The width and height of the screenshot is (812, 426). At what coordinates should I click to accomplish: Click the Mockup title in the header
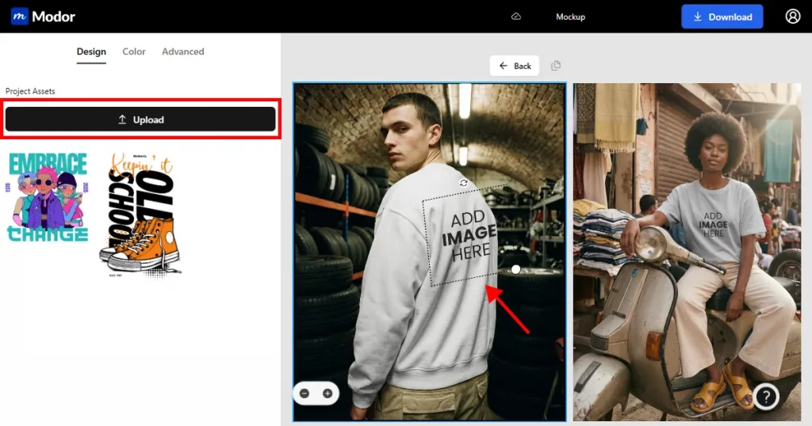tap(570, 17)
